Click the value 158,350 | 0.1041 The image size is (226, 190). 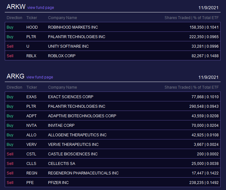click(204, 27)
